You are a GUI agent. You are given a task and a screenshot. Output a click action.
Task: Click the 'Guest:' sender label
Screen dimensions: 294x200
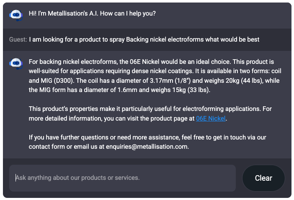pos(18,39)
